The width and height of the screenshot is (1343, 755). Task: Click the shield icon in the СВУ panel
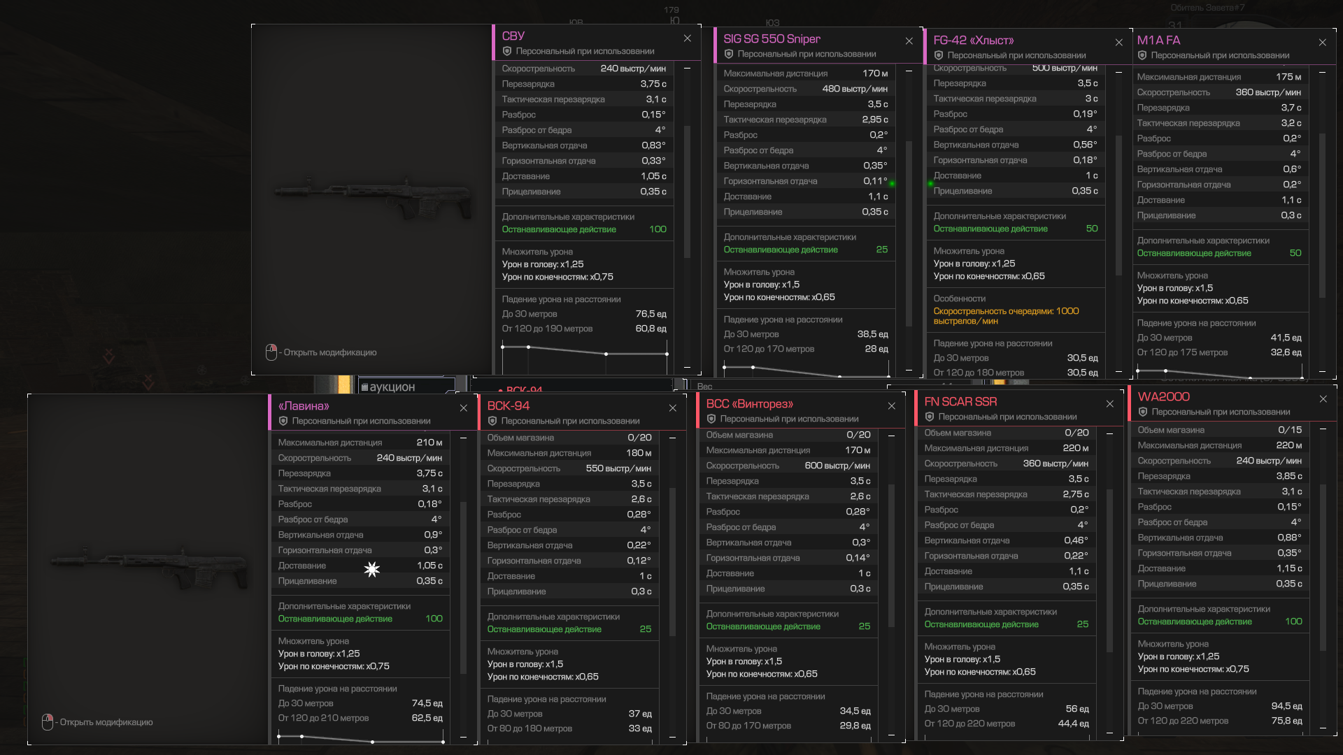(507, 51)
